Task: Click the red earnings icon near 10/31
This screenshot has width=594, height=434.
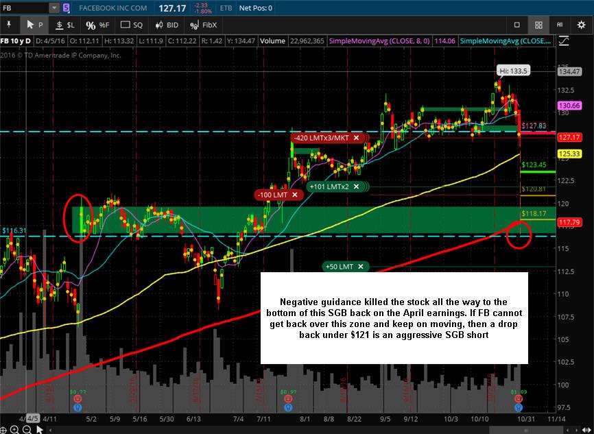Action: [x=519, y=399]
